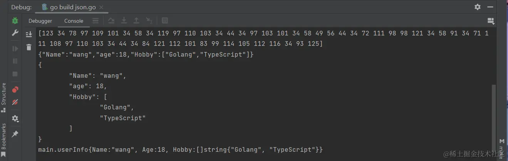508x161 pixels.
Task: Switch to the Debugger tab
Action: pyautogui.click(x=40, y=21)
